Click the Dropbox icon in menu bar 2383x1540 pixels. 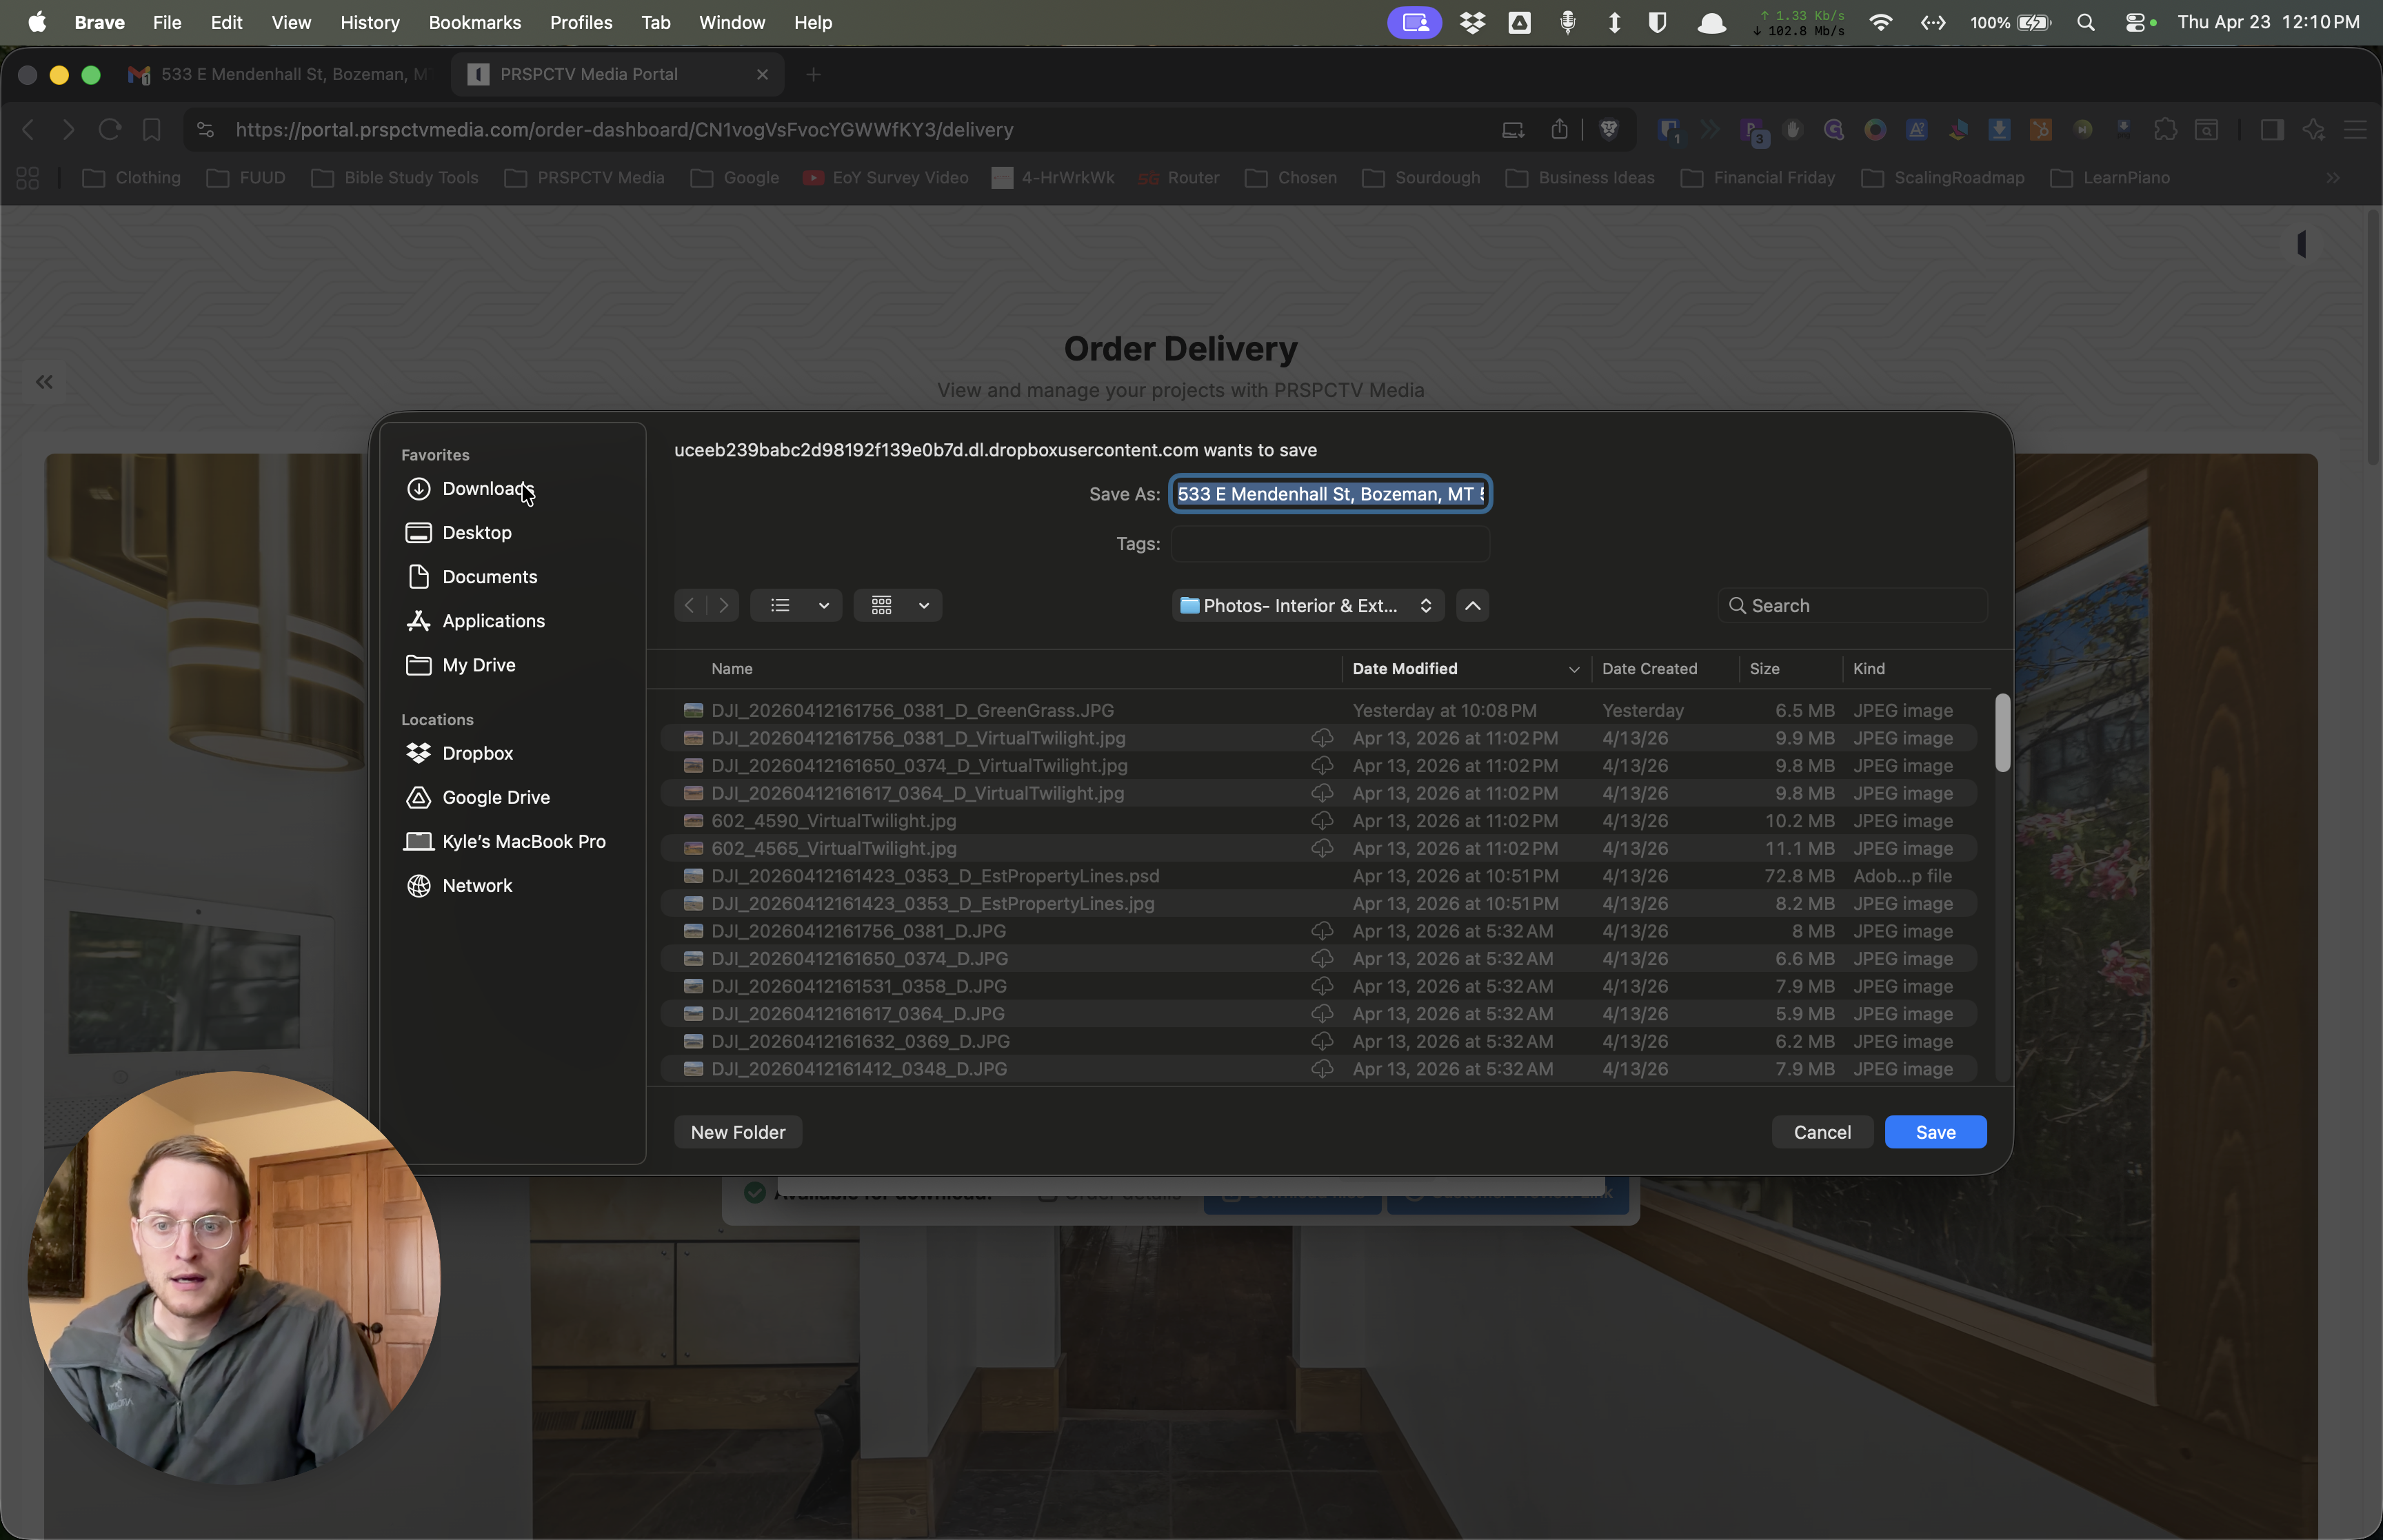point(1472,22)
